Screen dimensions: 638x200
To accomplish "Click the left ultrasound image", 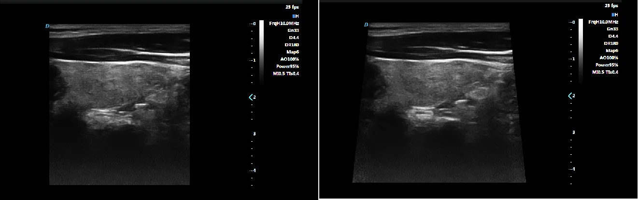I will pyautogui.click(x=119, y=105).
